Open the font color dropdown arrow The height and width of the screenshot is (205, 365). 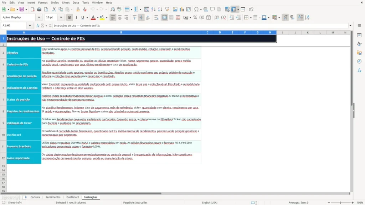98,18
